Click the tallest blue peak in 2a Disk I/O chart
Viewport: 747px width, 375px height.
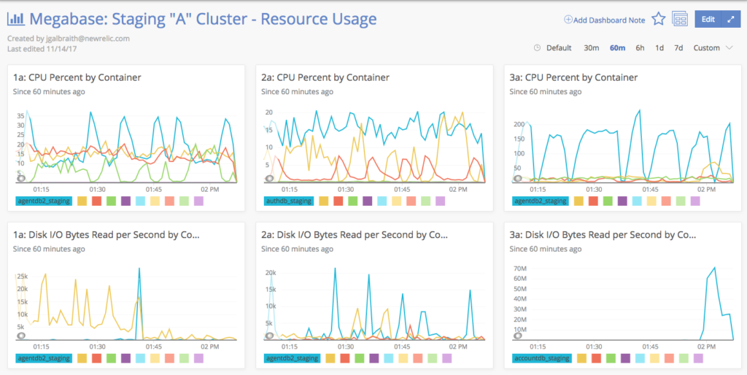coord(335,268)
